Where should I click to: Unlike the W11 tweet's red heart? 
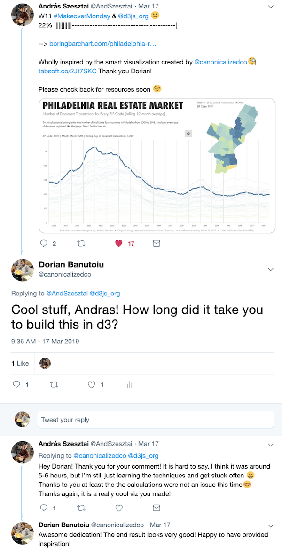point(118,243)
